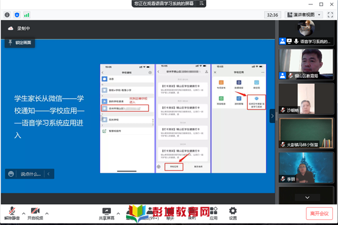The width and height of the screenshot is (338, 225).
Task: Click the muted mic icon on 铜山区教育局
Action: (291, 75)
